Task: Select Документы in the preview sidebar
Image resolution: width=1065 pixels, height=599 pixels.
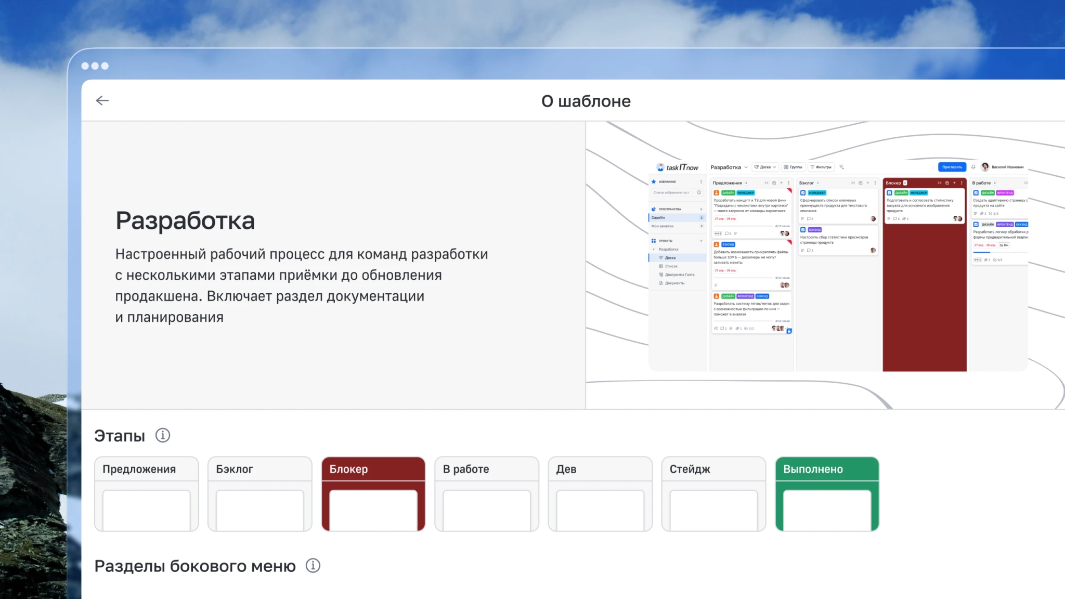Action: [x=678, y=283]
